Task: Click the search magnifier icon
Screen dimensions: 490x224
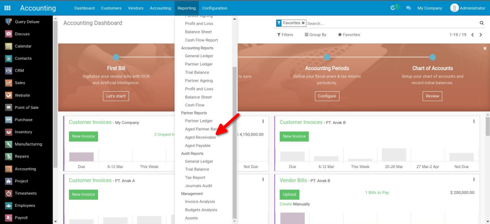Action: [481, 23]
